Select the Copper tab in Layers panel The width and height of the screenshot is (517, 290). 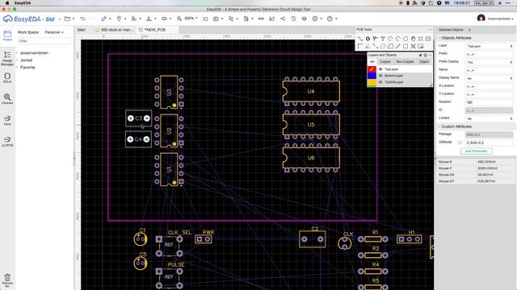pos(385,62)
